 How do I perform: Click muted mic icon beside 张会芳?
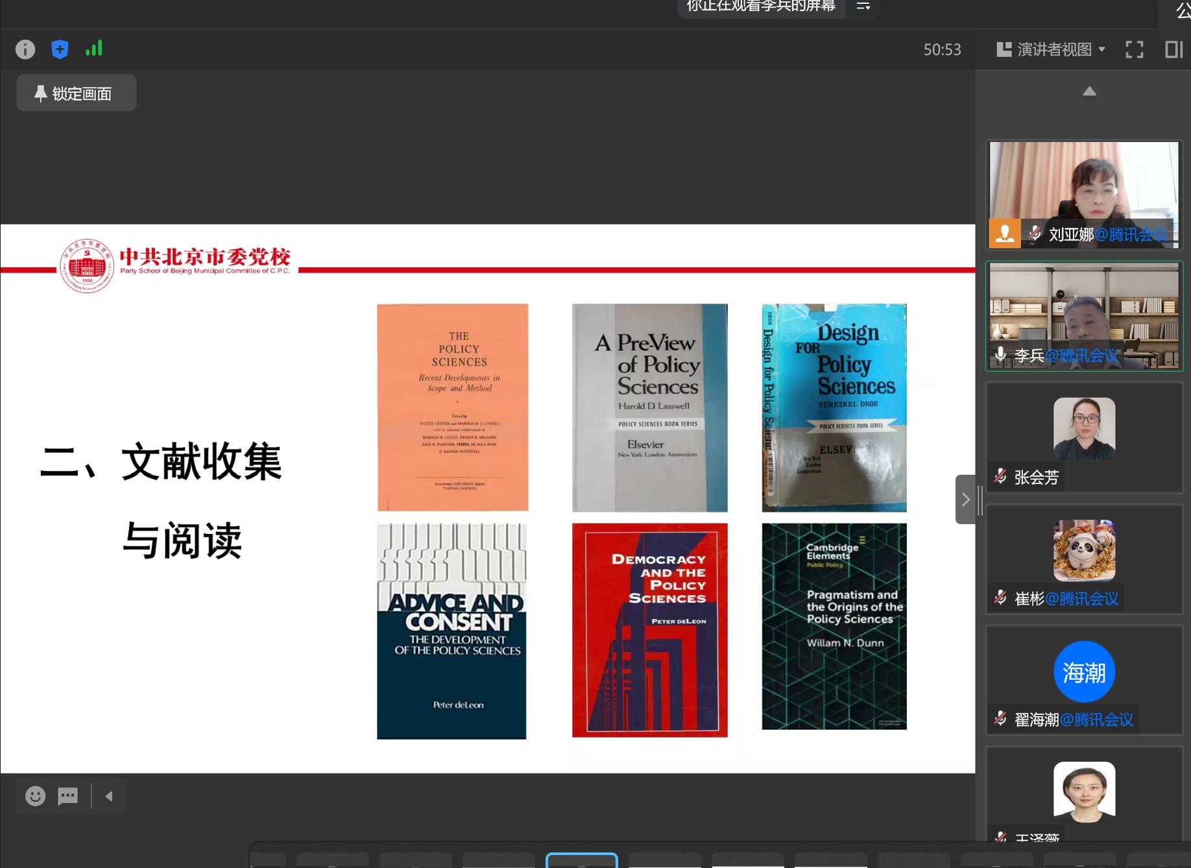pyautogui.click(x=1001, y=476)
